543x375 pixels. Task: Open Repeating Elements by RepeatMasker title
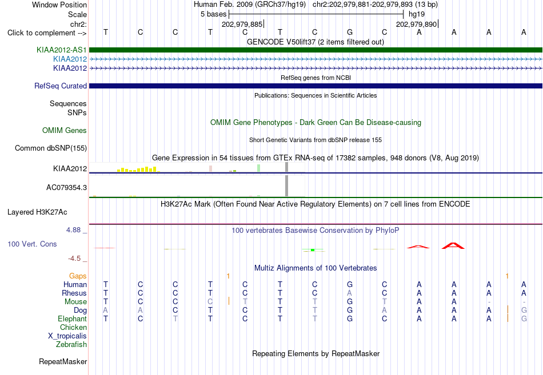coord(316,353)
